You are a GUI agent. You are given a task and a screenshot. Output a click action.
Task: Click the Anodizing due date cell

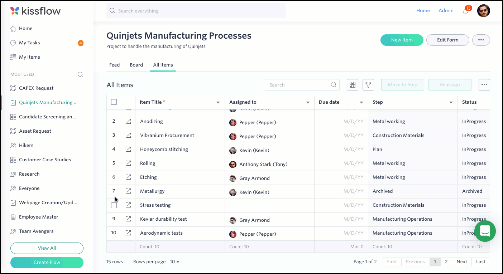(341, 122)
